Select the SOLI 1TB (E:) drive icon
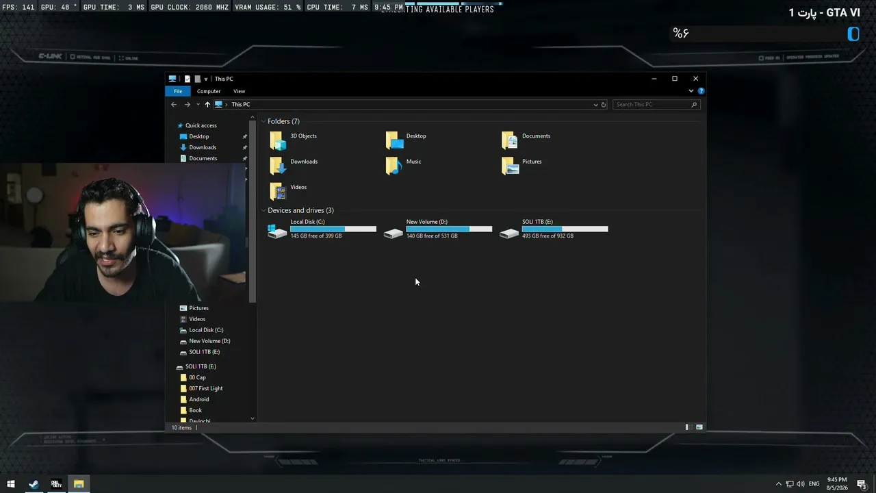 pyautogui.click(x=509, y=232)
